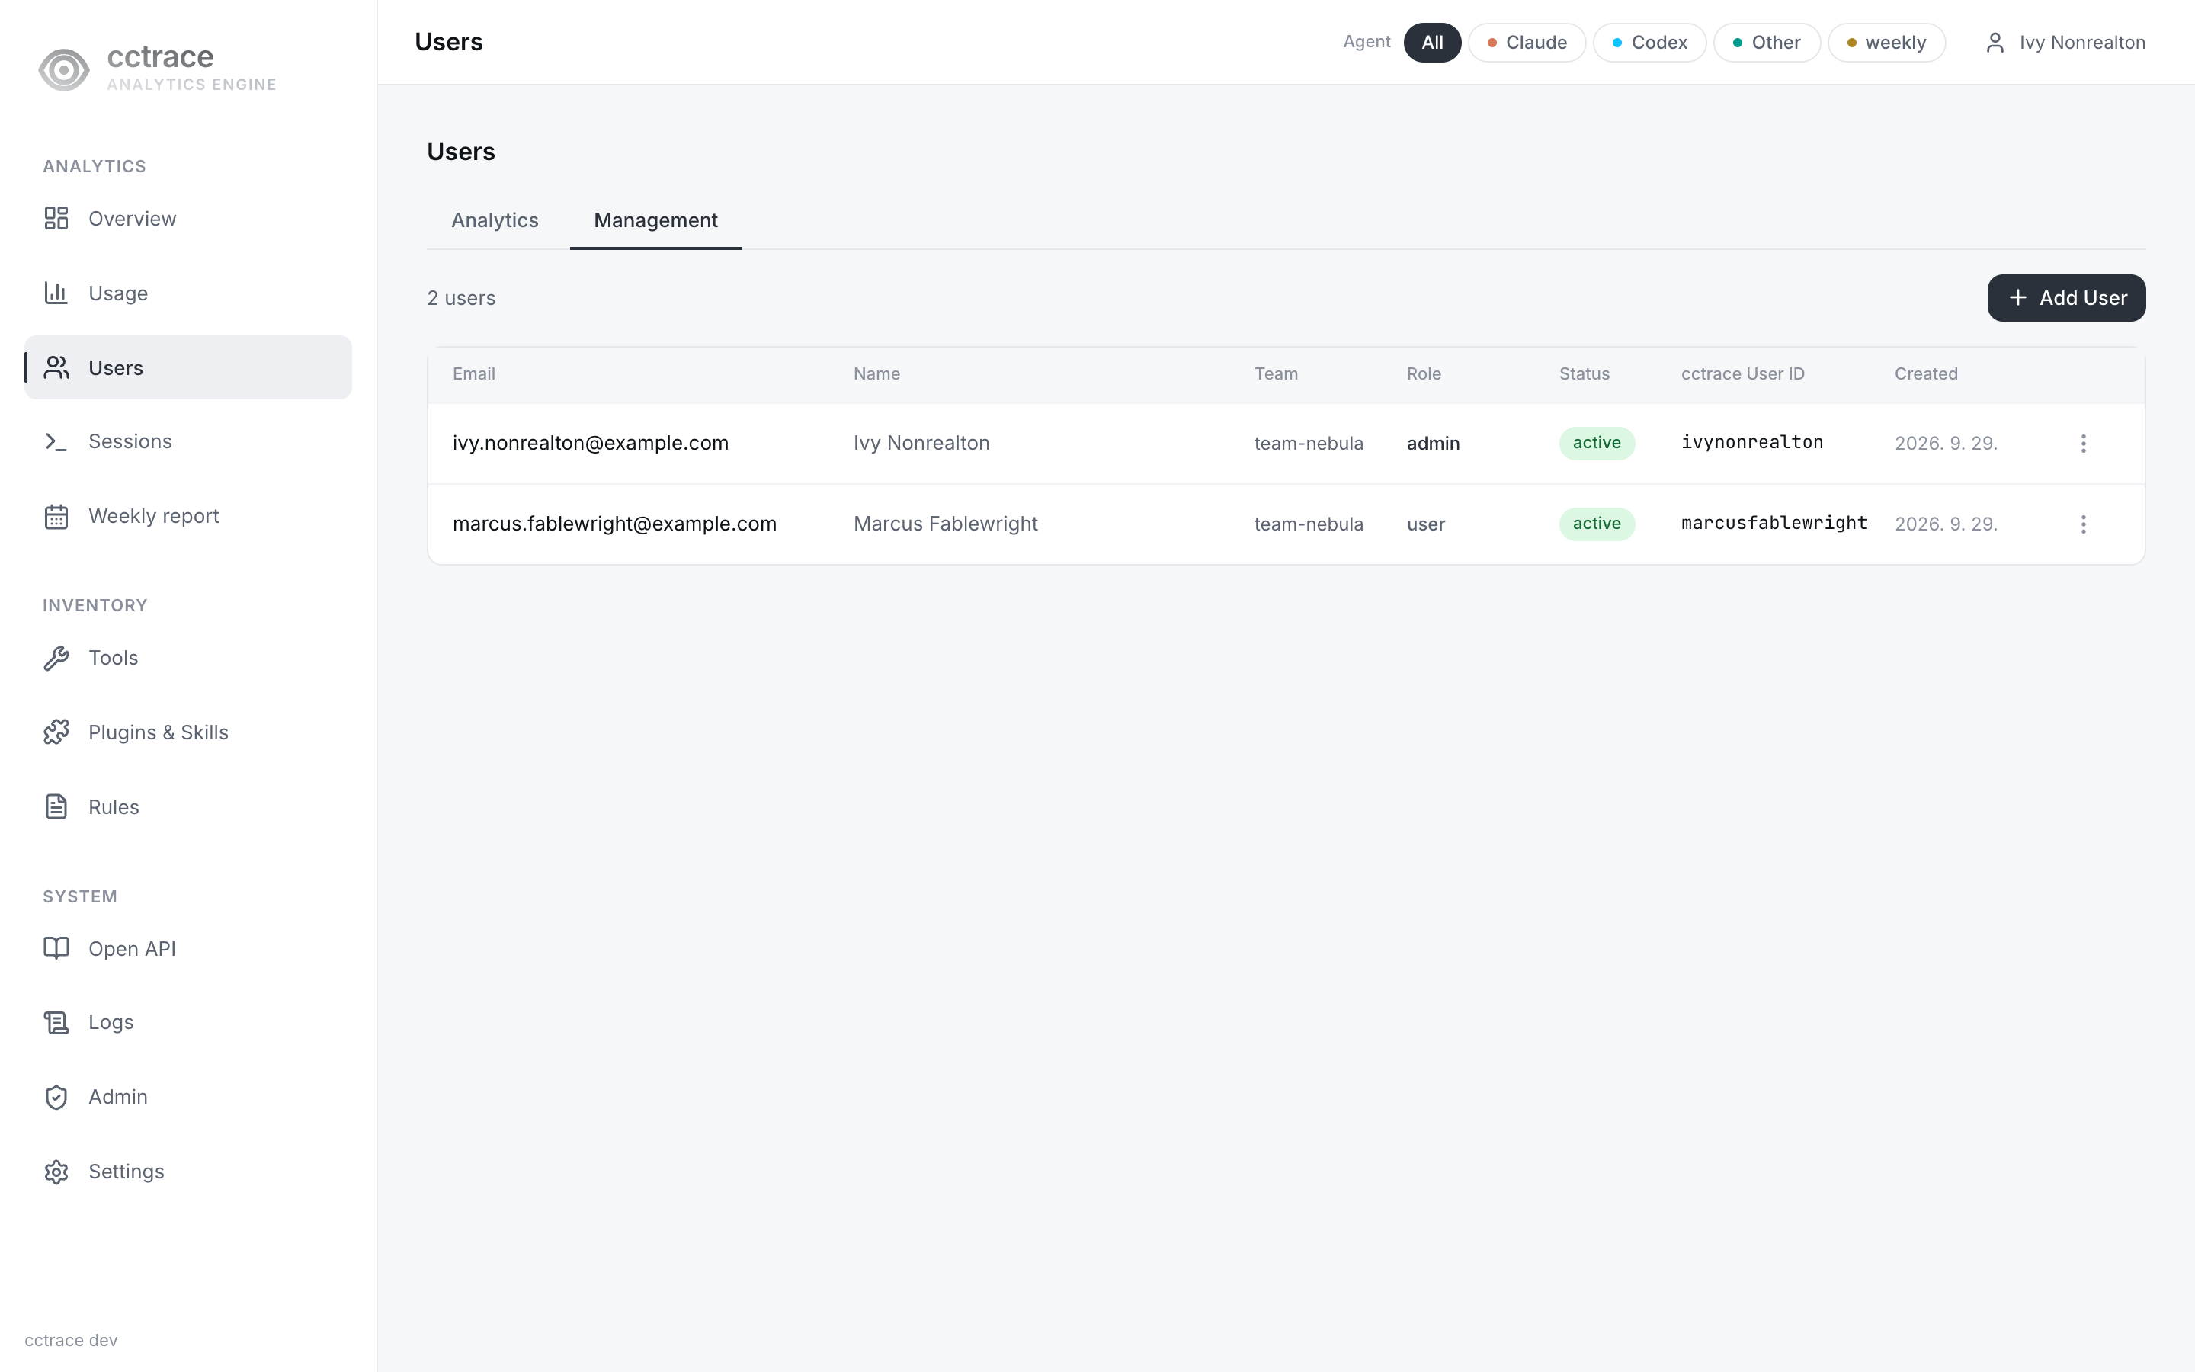Select the All agent filter

[1432, 43]
